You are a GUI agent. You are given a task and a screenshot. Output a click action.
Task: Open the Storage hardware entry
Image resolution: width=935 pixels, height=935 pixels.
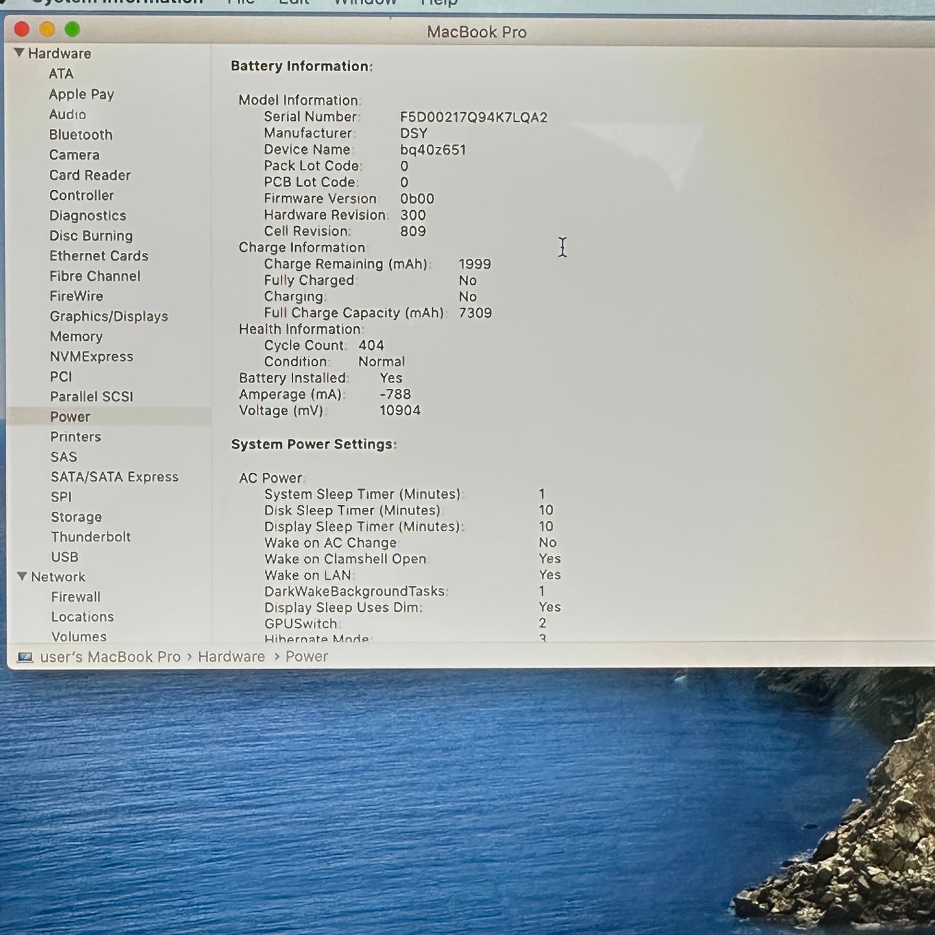pos(76,517)
